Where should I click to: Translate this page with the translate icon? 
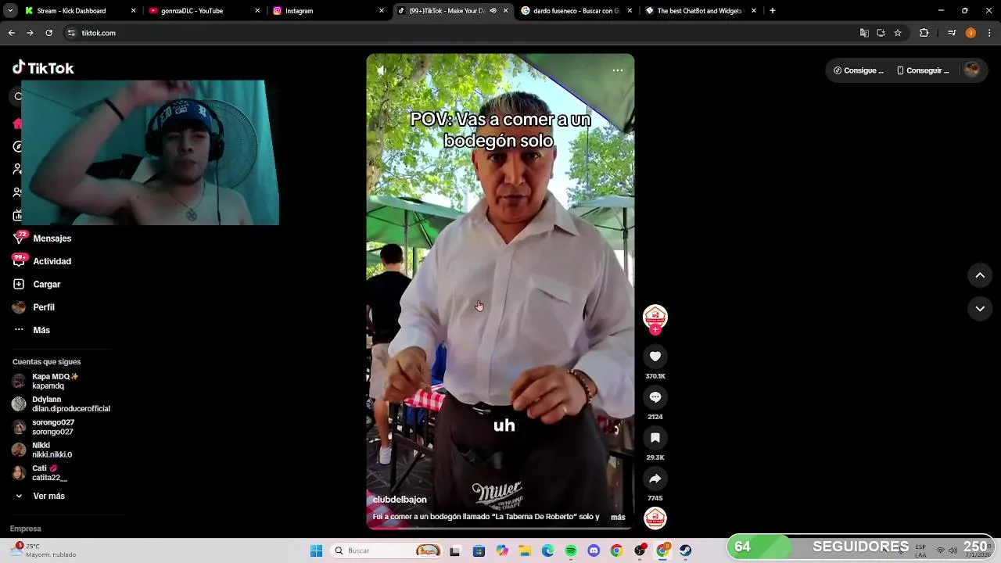click(x=864, y=33)
